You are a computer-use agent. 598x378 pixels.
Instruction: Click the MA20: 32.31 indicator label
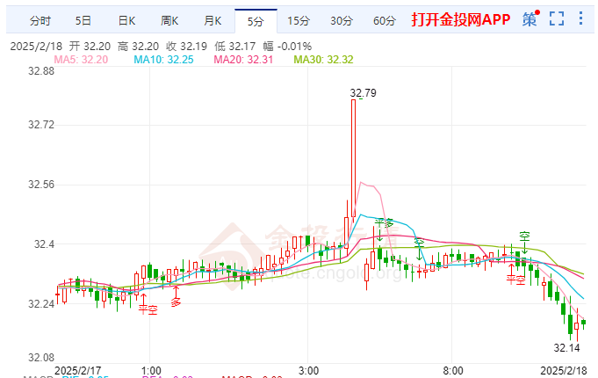point(243,60)
